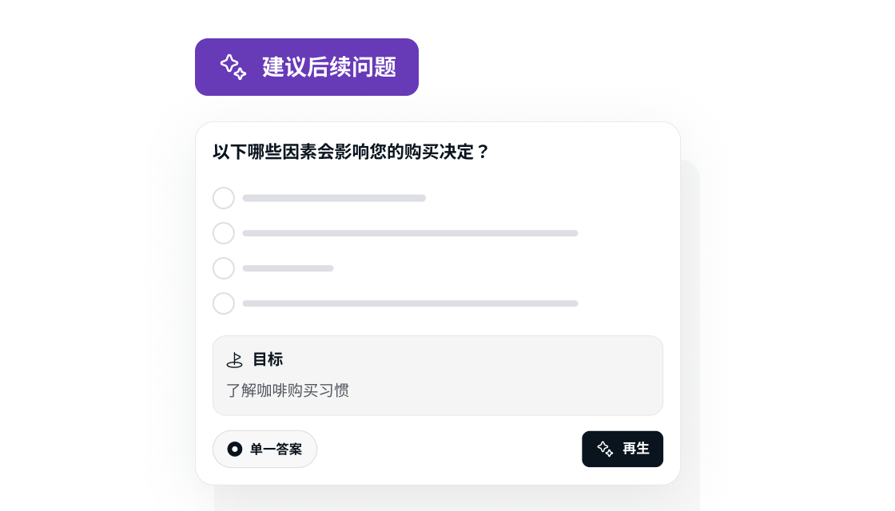Select the second radio answer option
The image size is (895, 511).
tap(224, 233)
